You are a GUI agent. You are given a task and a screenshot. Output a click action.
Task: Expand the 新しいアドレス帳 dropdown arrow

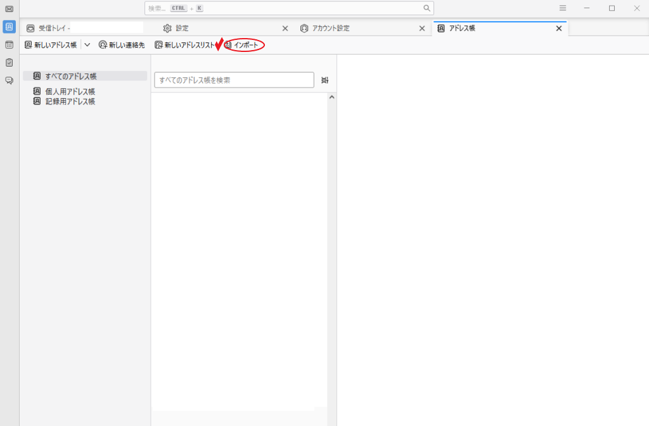(x=87, y=45)
